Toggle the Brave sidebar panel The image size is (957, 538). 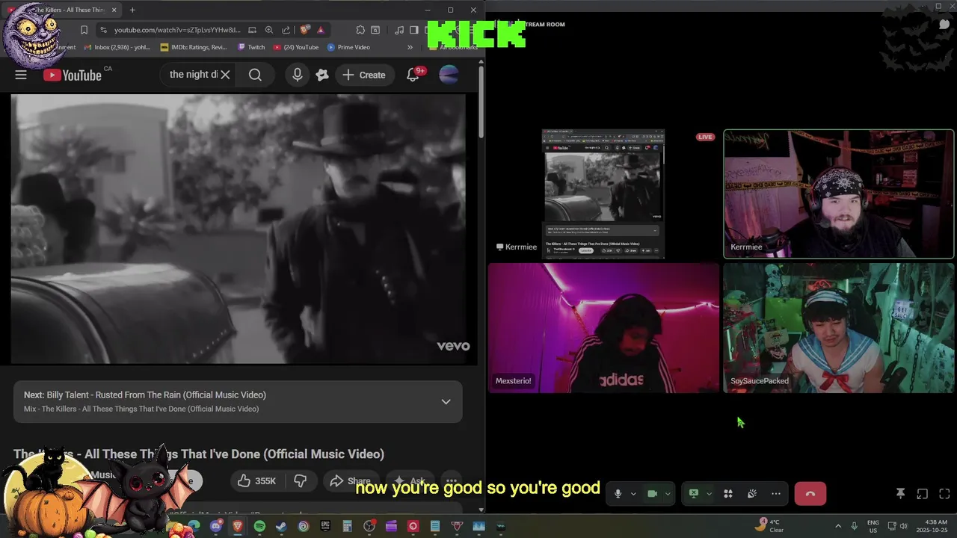click(414, 30)
